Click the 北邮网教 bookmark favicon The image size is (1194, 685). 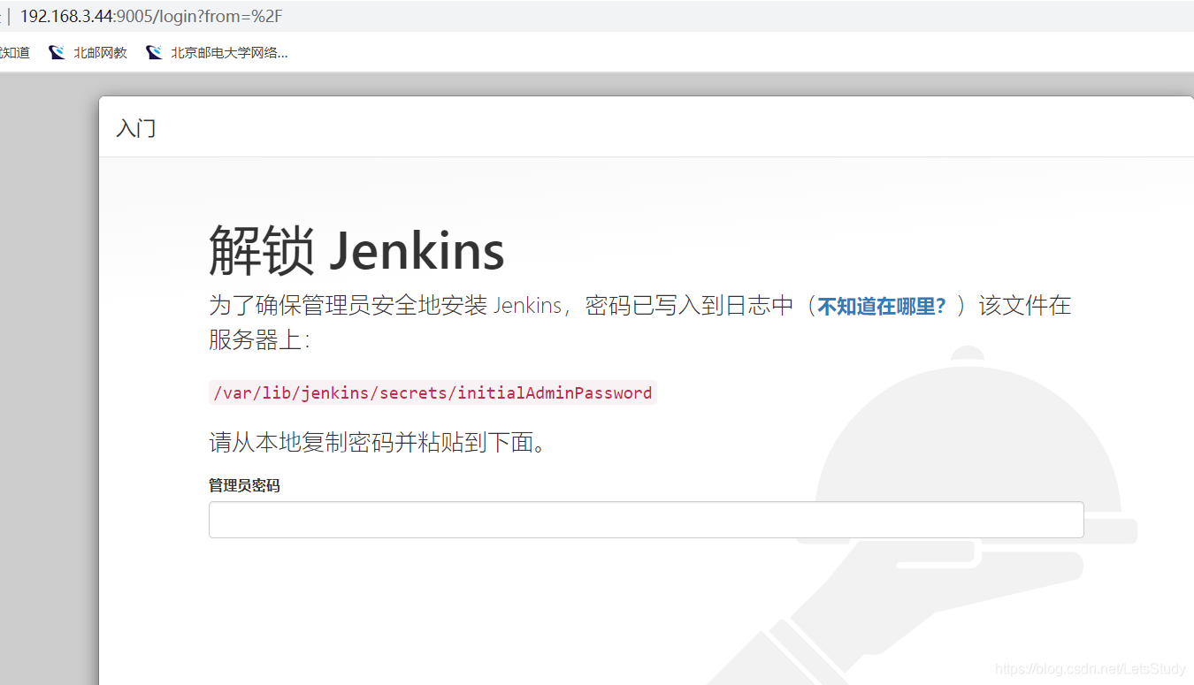(x=57, y=53)
